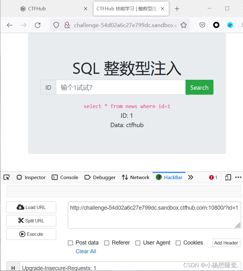
Task: Click the address bar URL
Action: 126,25
